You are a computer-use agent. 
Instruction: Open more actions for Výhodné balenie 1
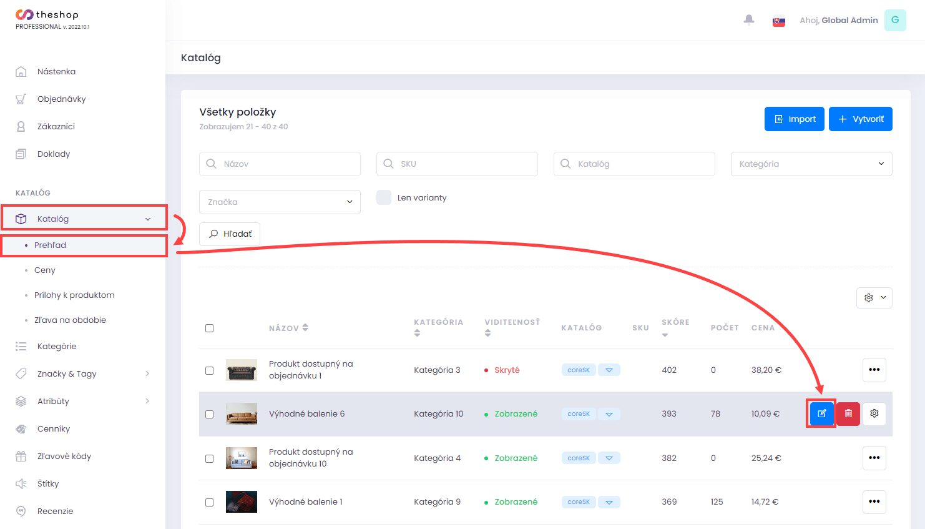tap(874, 502)
